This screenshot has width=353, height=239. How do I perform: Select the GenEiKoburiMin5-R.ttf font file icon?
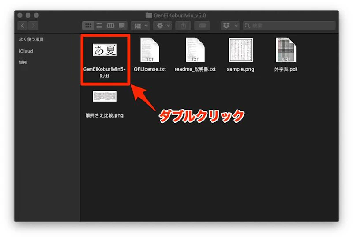click(105, 50)
